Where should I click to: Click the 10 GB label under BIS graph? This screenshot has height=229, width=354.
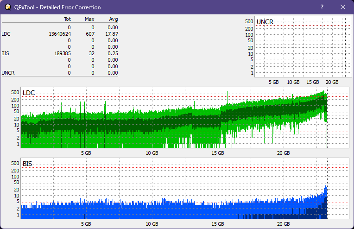pos(152,224)
